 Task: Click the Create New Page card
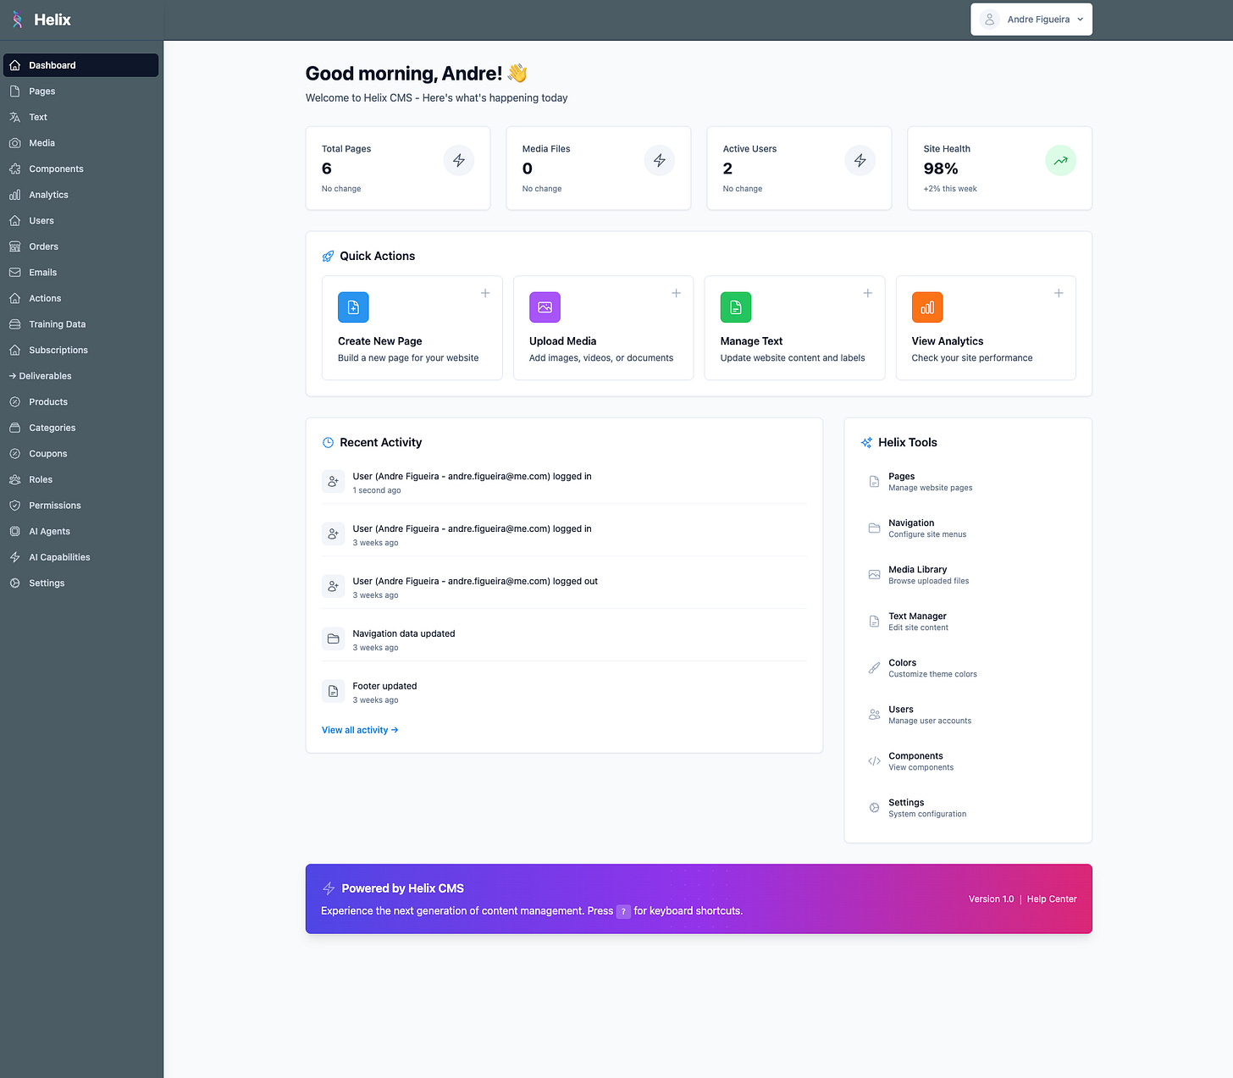[412, 328]
